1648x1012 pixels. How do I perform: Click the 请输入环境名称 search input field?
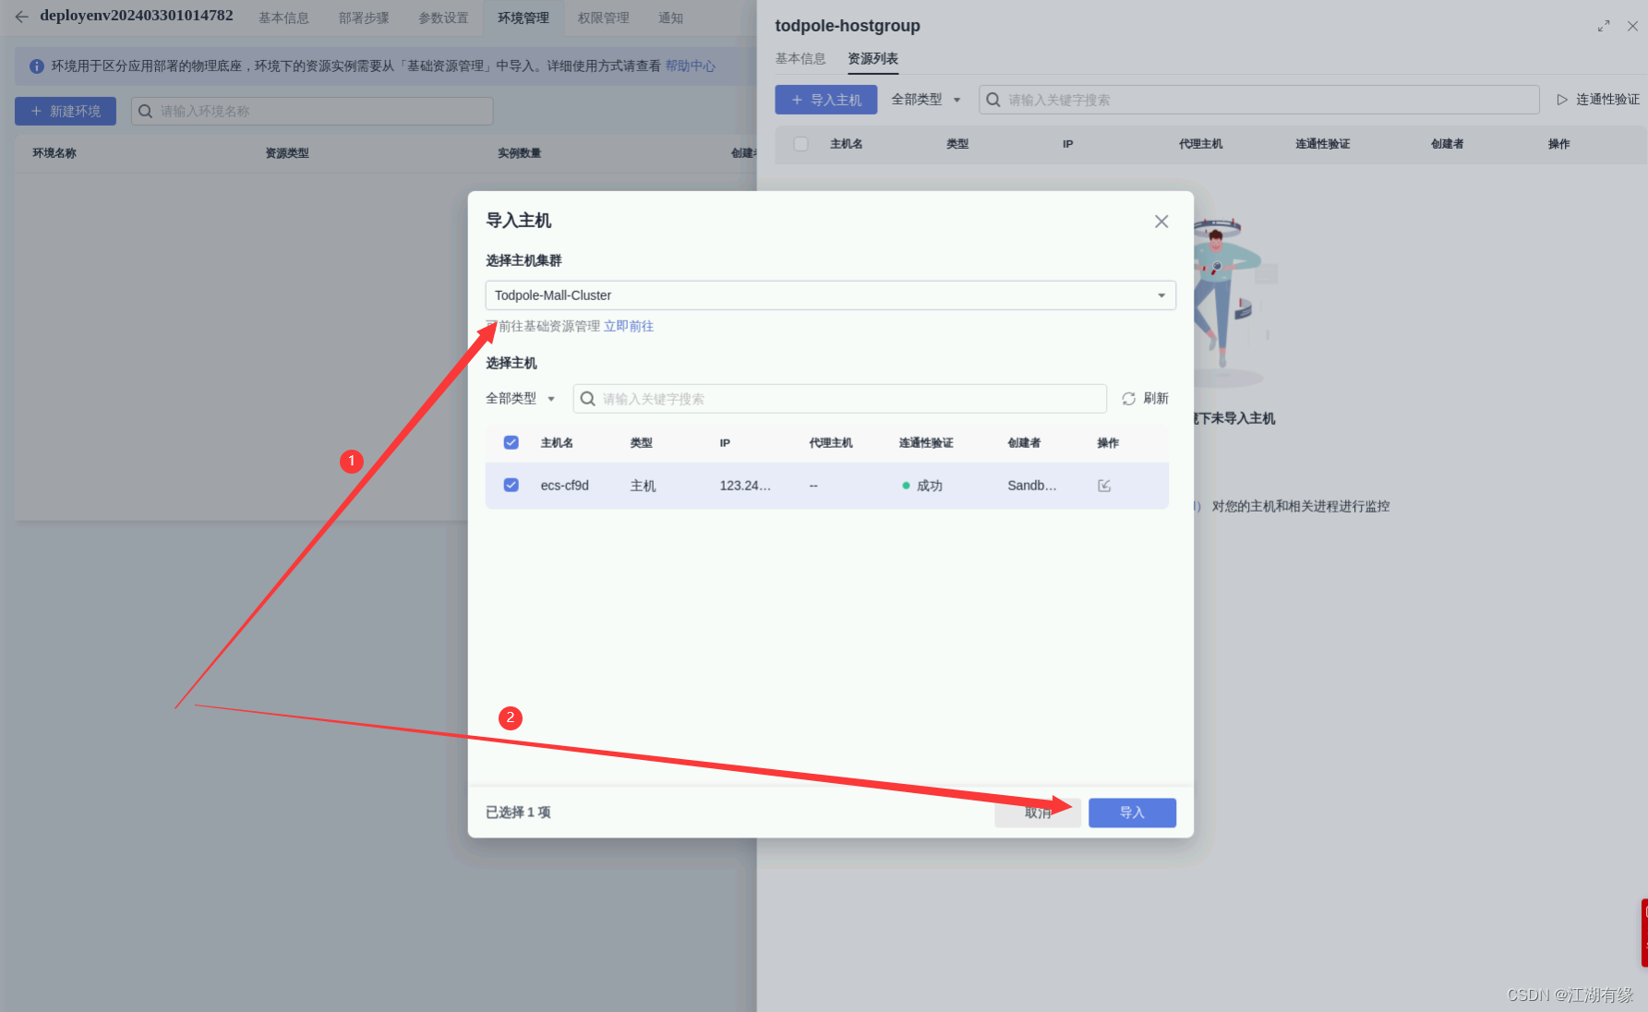pyautogui.click(x=314, y=110)
